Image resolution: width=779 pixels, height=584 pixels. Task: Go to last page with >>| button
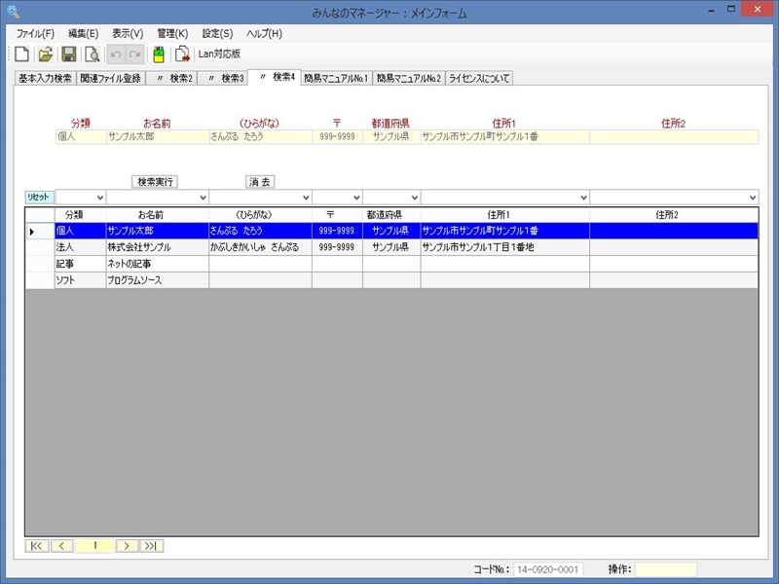(152, 546)
